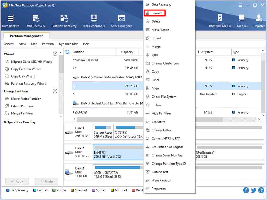
Task: Open the hamburger menu in title bar
Action: [x=240, y=5]
